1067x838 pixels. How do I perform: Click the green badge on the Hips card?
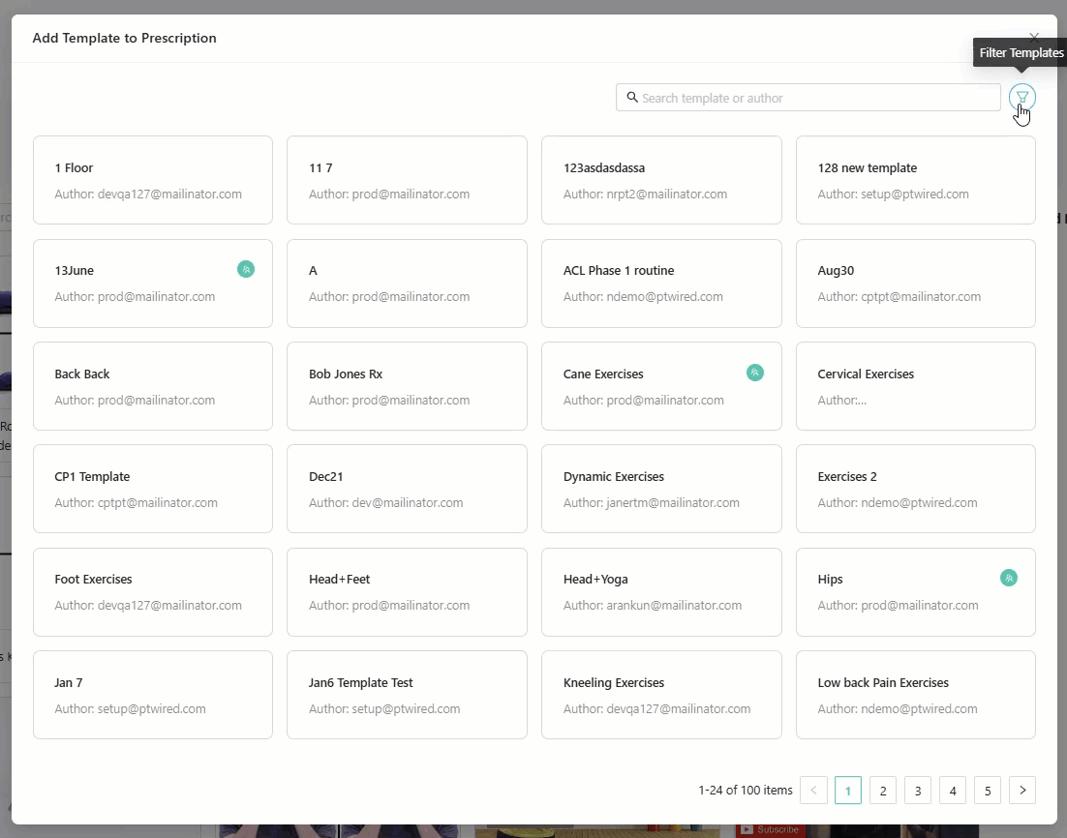1009,577
